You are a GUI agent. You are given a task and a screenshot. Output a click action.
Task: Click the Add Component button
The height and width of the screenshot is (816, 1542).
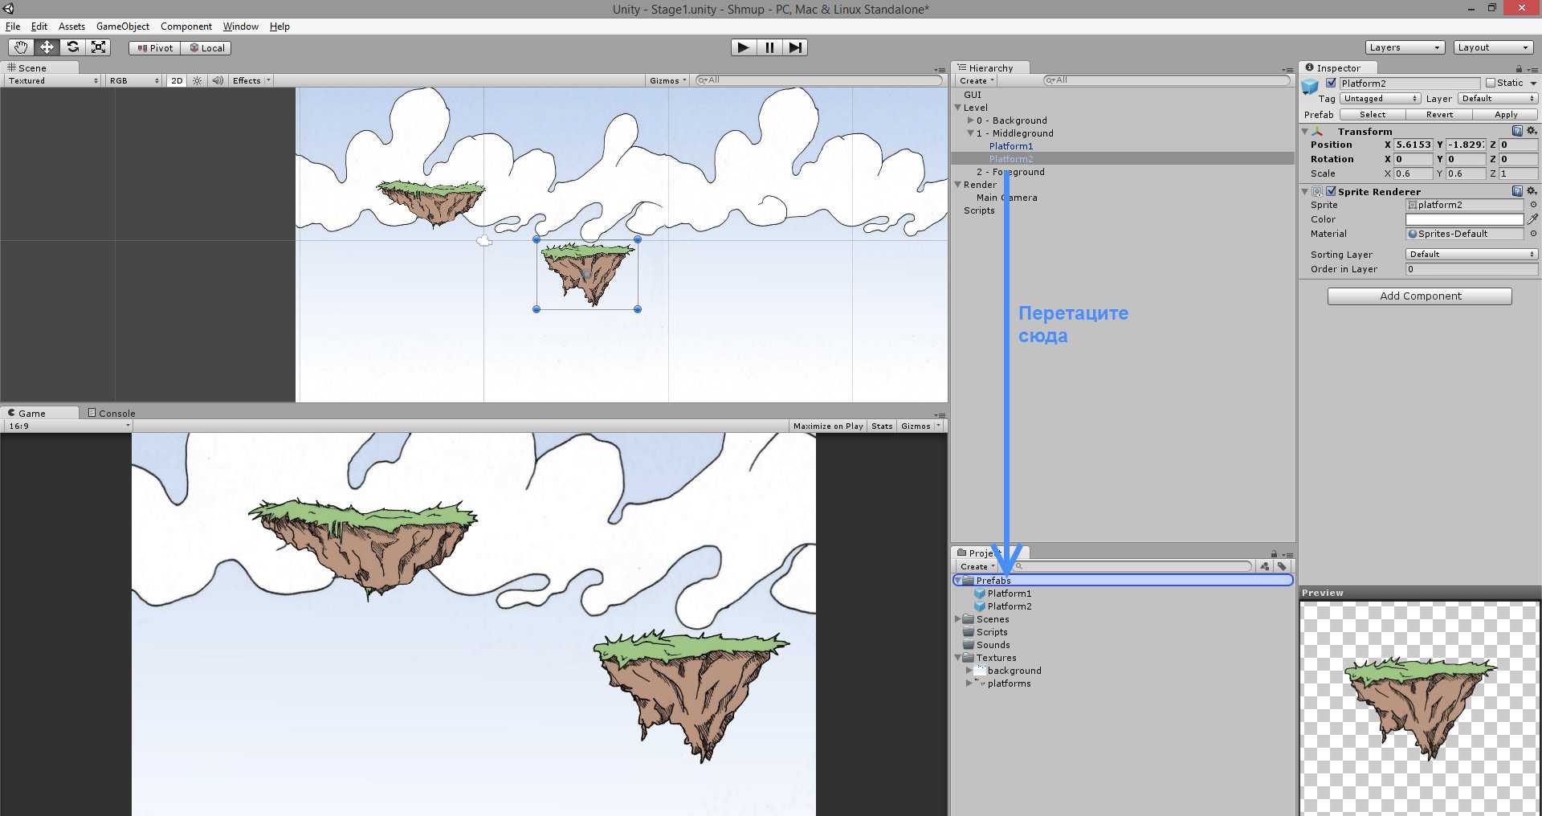click(x=1419, y=296)
